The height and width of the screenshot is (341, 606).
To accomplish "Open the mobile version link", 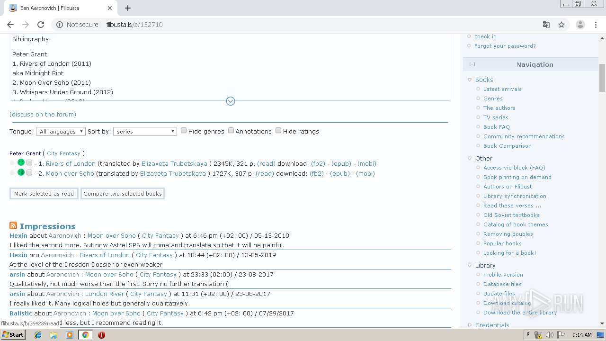I will (x=503, y=275).
